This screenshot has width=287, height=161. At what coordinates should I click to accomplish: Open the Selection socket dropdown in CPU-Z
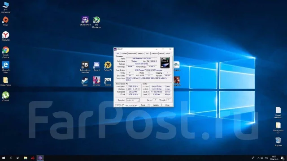pos(133,100)
